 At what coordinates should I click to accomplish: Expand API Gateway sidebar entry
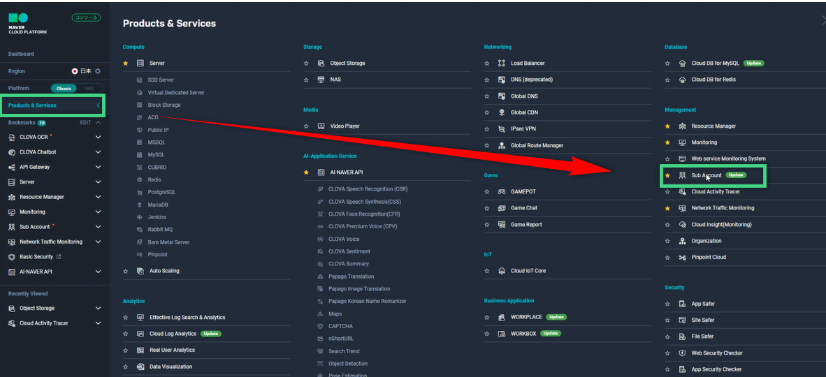[98, 168]
